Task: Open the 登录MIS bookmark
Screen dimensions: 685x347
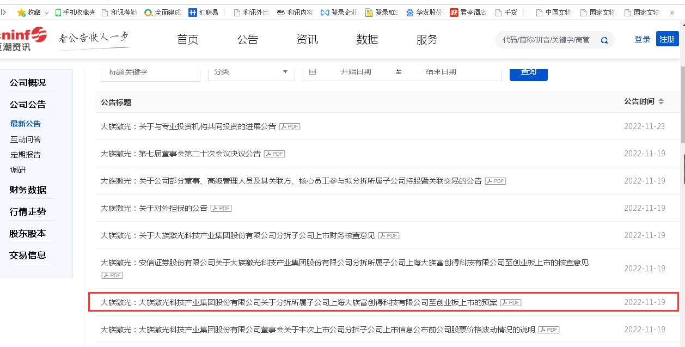Action: pyautogui.click(x=382, y=12)
